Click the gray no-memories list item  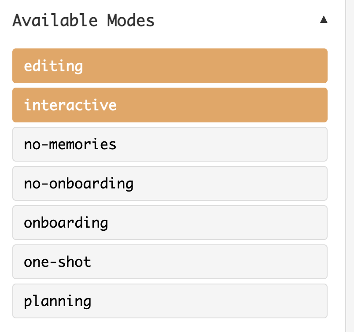point(170,144)
